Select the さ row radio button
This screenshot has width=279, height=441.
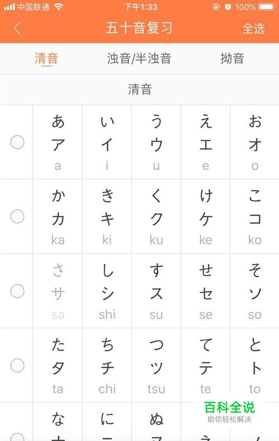(17, 291)
